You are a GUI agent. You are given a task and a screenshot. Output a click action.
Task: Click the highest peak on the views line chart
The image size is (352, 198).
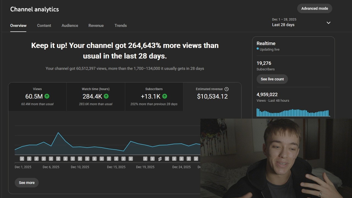point(58,133)
